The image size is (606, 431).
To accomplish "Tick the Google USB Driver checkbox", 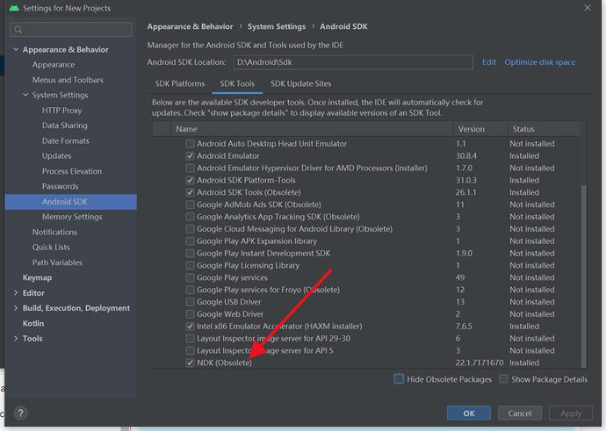I will pos(190,302).
